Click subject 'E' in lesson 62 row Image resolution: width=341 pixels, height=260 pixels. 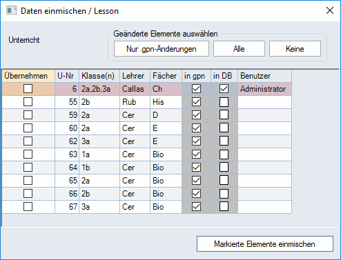point(166,141)
